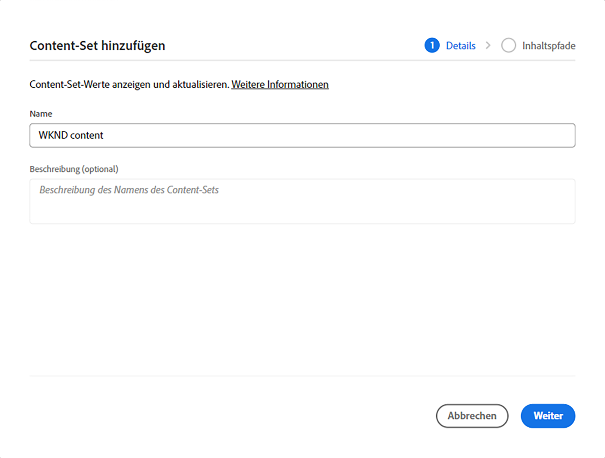
Task: Click the footer separator line above the buttons
Action: (x=302, y=376)
